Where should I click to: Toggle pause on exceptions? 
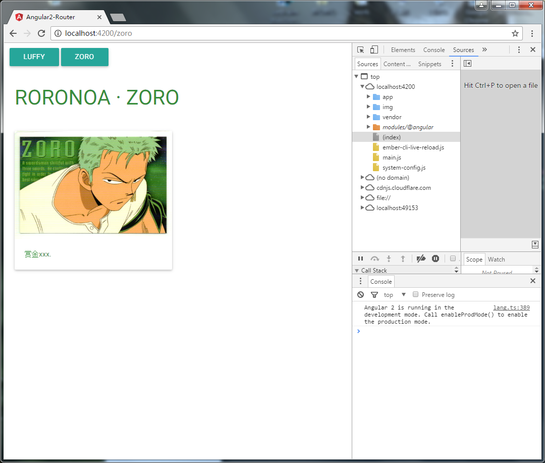tap(435, 259)
